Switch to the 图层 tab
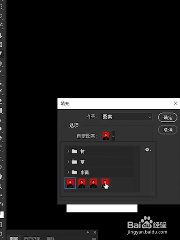 [x=14, y=238]
